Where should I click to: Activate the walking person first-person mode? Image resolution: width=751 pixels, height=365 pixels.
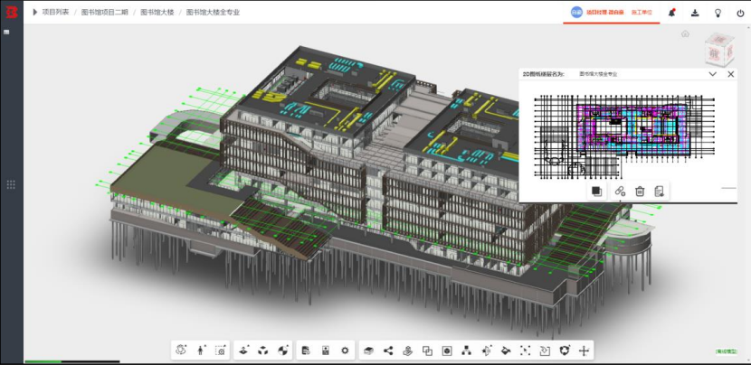click(x=201, y=351)
